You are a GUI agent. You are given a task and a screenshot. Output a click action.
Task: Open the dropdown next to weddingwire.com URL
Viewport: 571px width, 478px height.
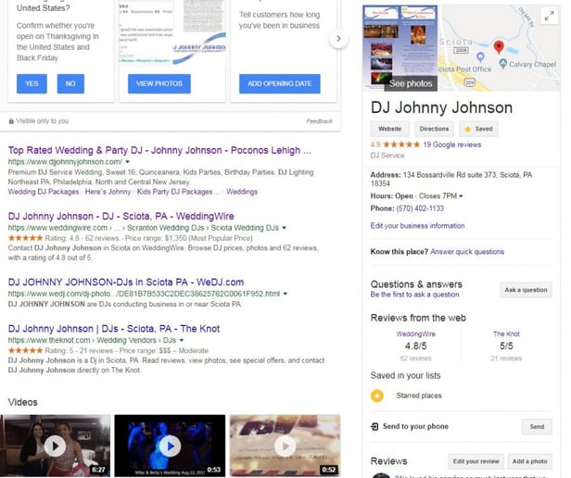click(x=284, y=228)
